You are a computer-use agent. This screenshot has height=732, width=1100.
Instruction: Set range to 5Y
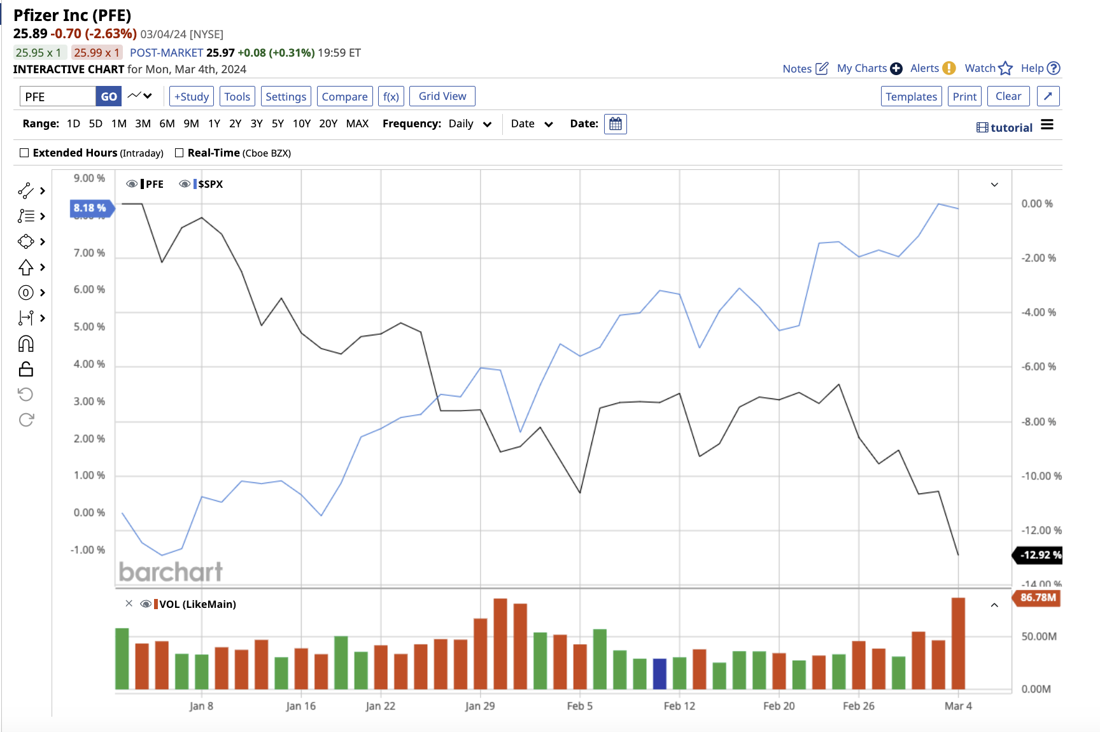[x=278, y=123]
